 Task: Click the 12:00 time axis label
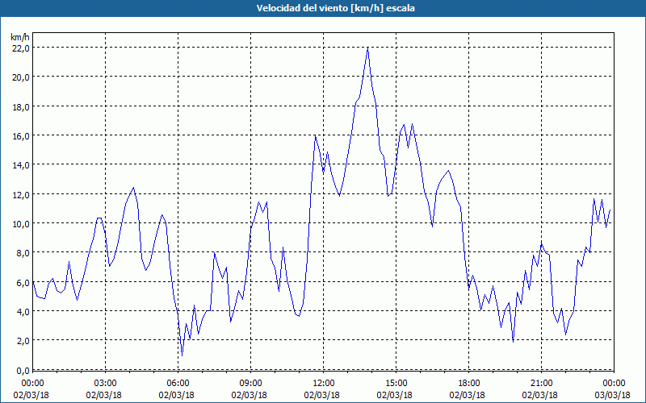click(x=324, y=384)
